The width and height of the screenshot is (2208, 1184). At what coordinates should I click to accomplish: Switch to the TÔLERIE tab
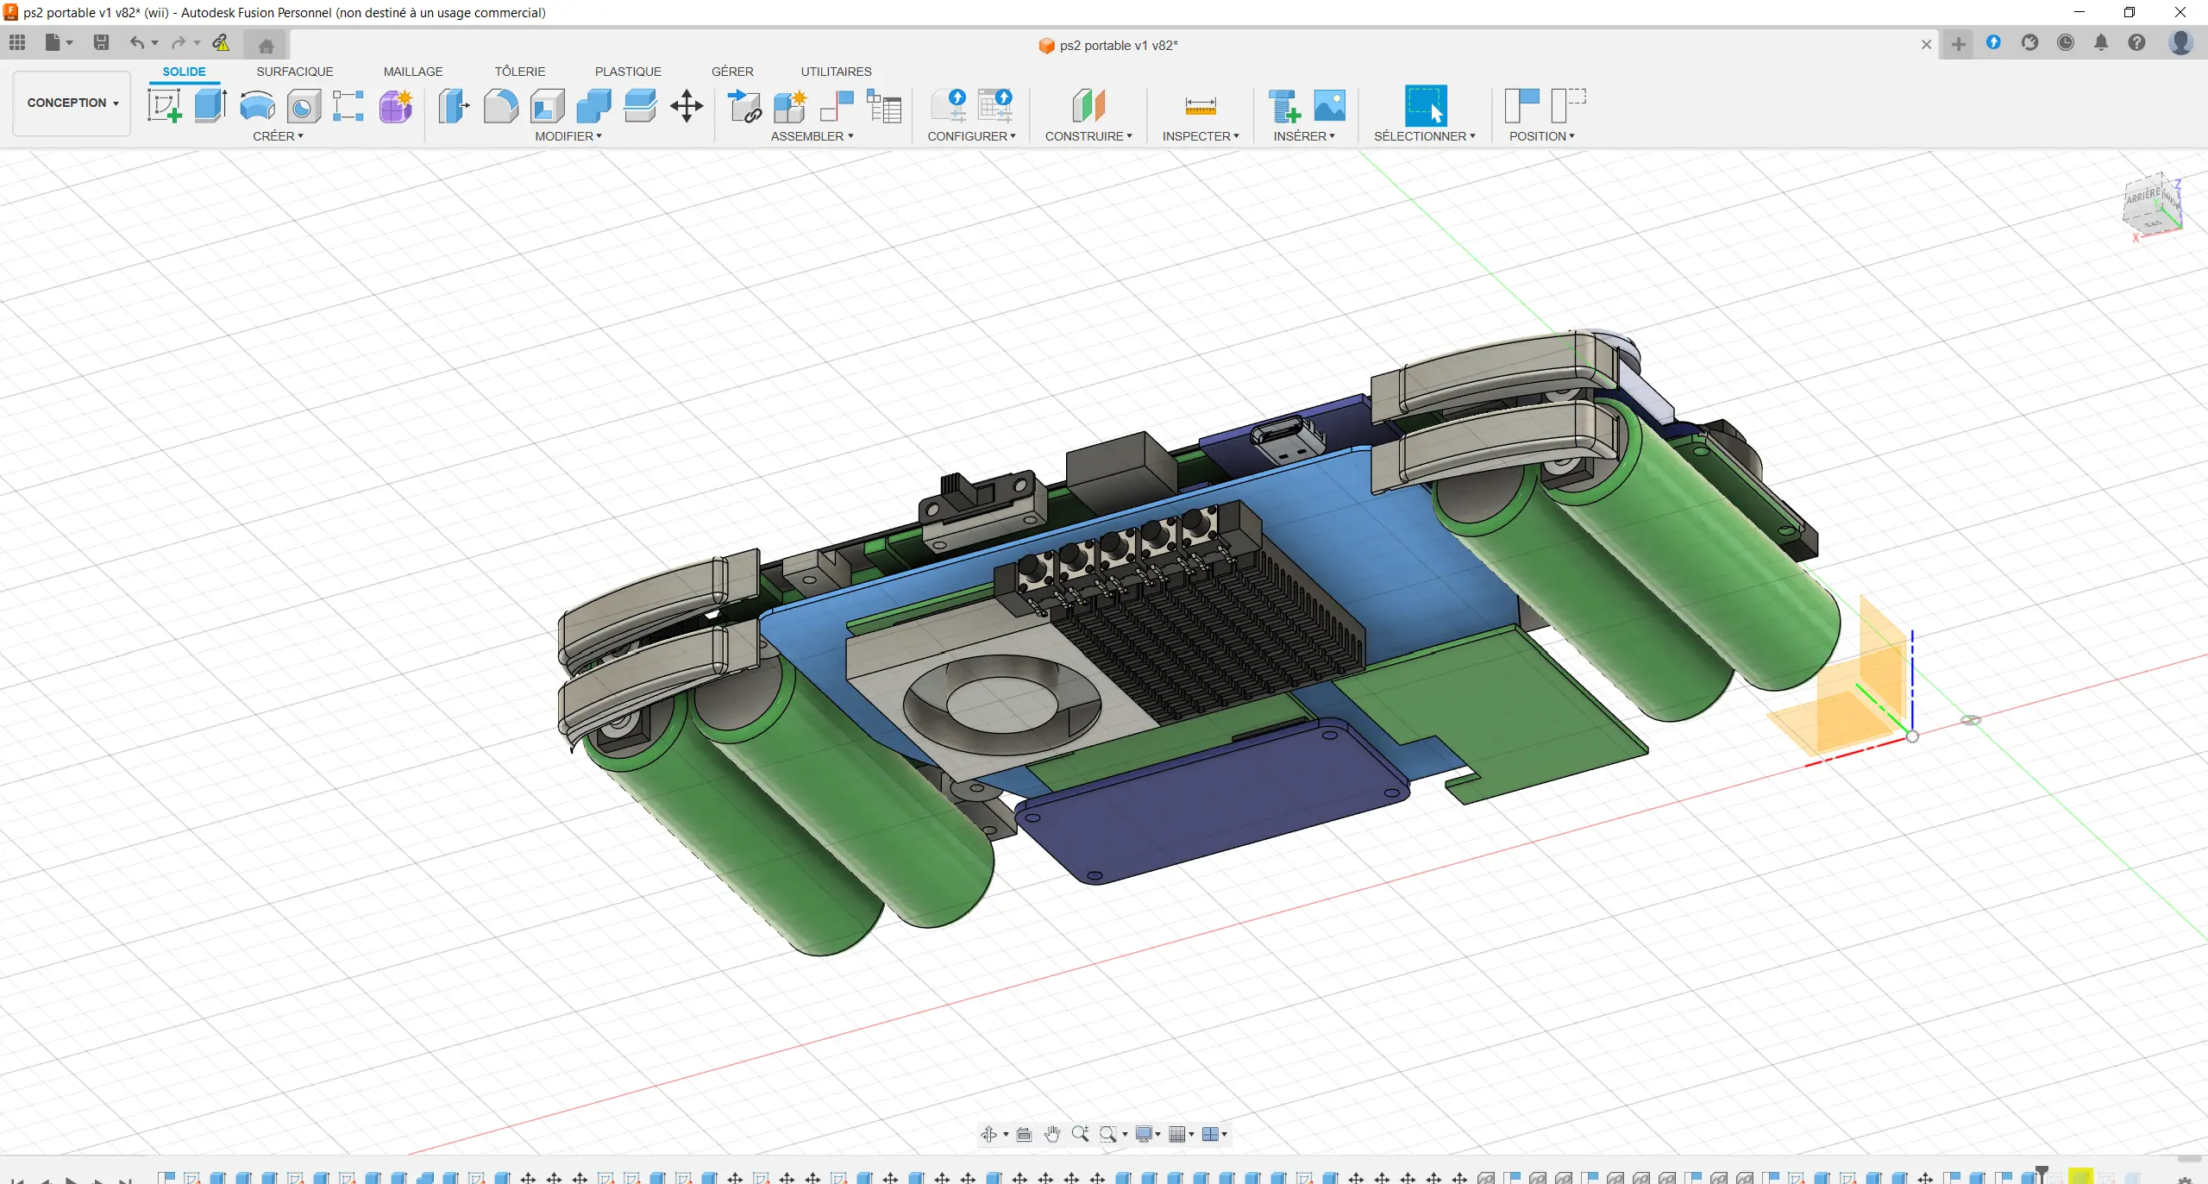click(x=519, y=72)
